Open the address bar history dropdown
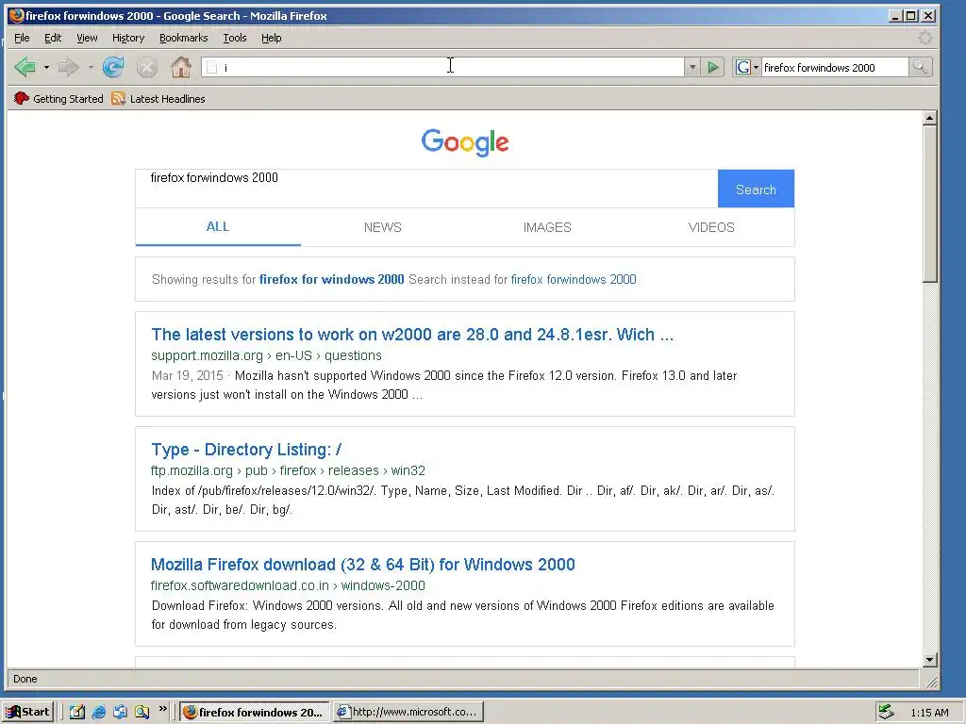The height and width of the screenshot is (724, 966). point(692,67)
